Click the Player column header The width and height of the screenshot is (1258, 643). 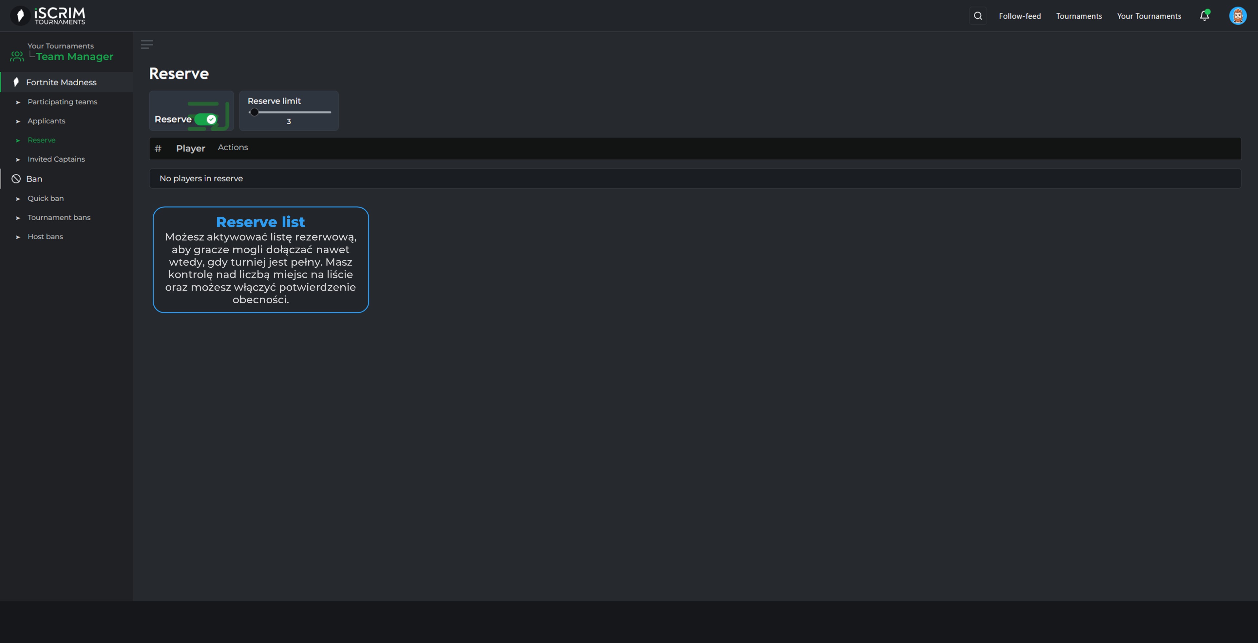[x=190, y=148]
